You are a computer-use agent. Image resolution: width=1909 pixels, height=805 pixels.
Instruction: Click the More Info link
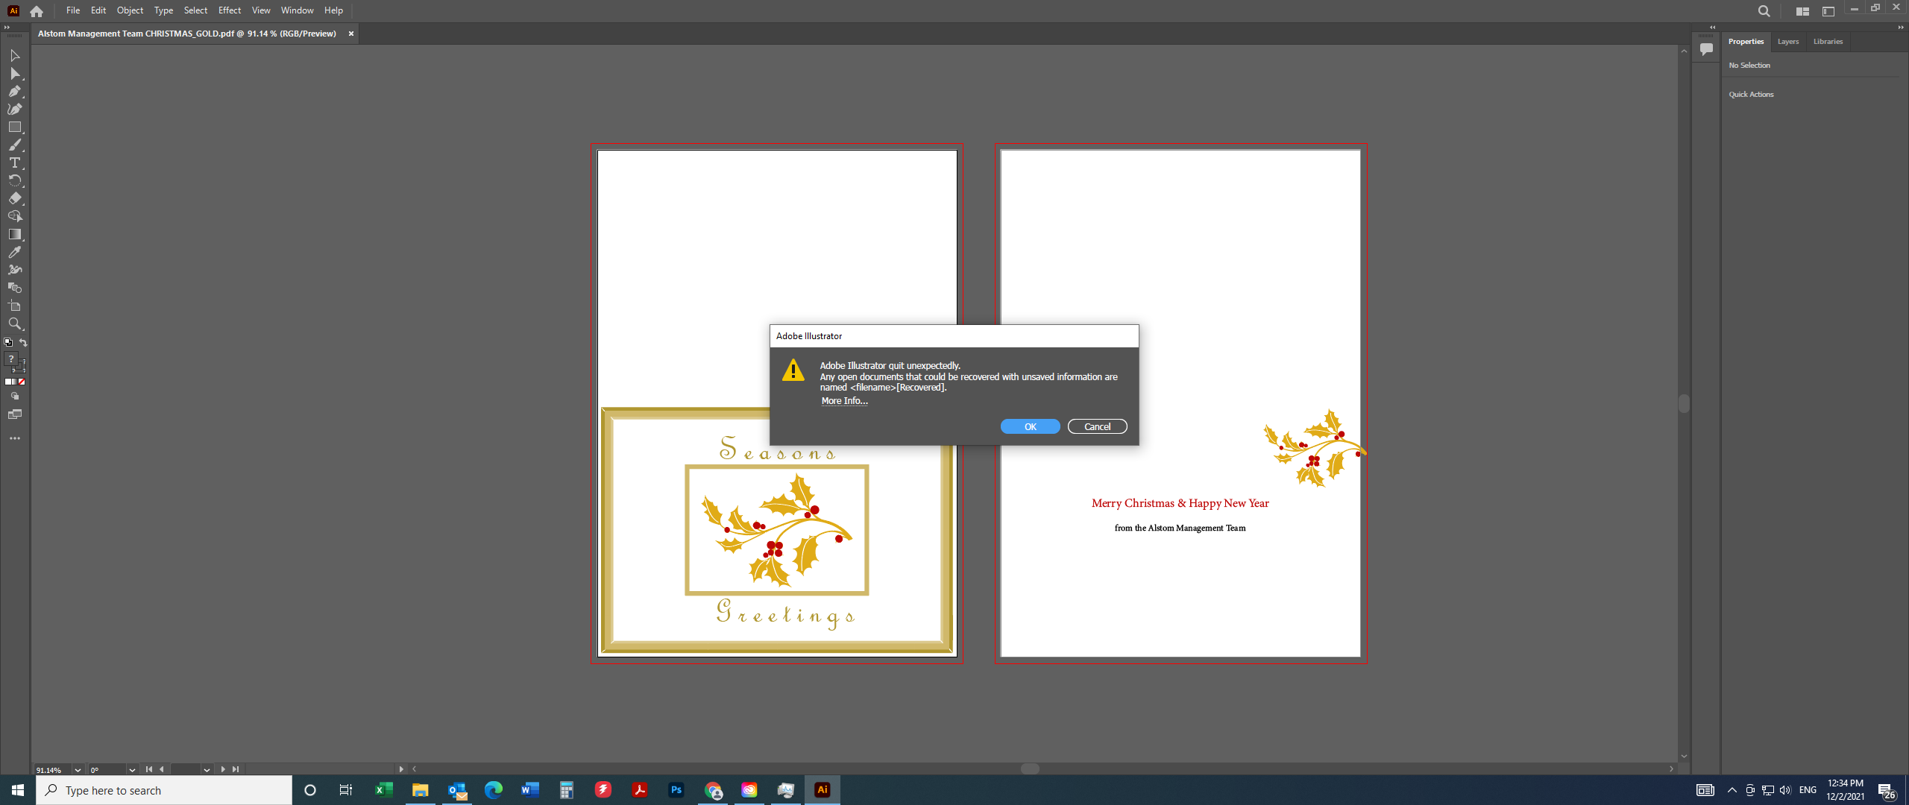[843, 400]
